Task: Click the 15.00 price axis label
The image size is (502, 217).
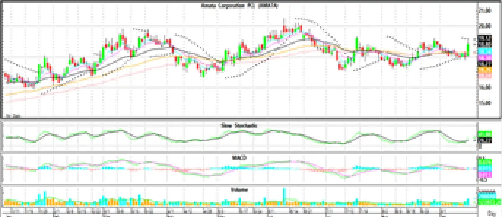Action: pyautogui.click(x=485, y=103)
